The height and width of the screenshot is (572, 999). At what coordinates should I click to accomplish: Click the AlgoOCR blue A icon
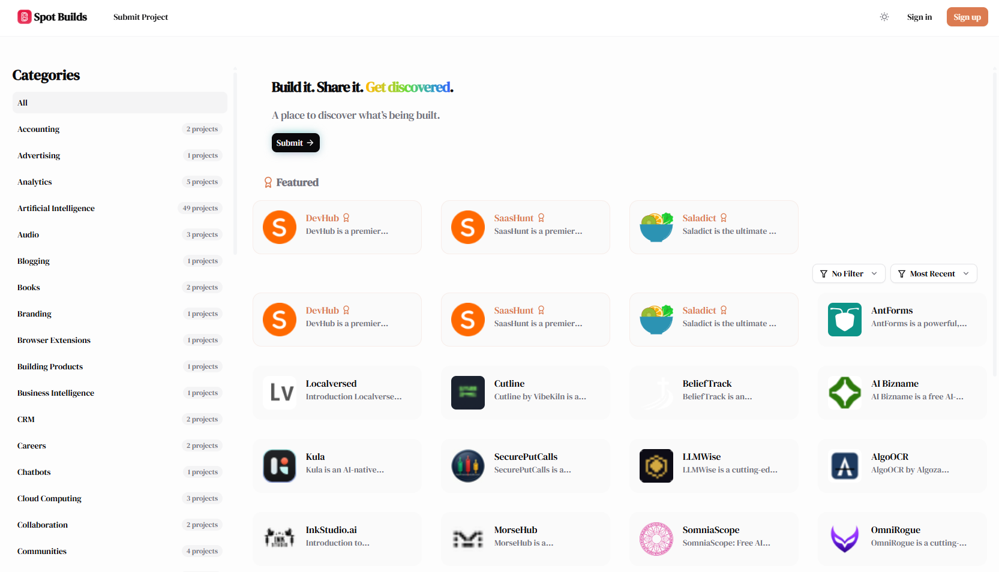[845, 466]
